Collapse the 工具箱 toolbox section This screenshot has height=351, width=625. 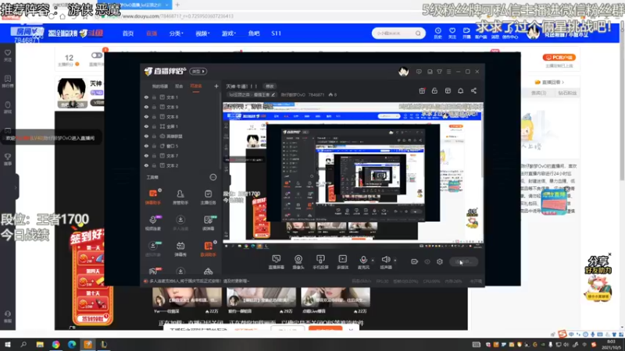(212, 177)
